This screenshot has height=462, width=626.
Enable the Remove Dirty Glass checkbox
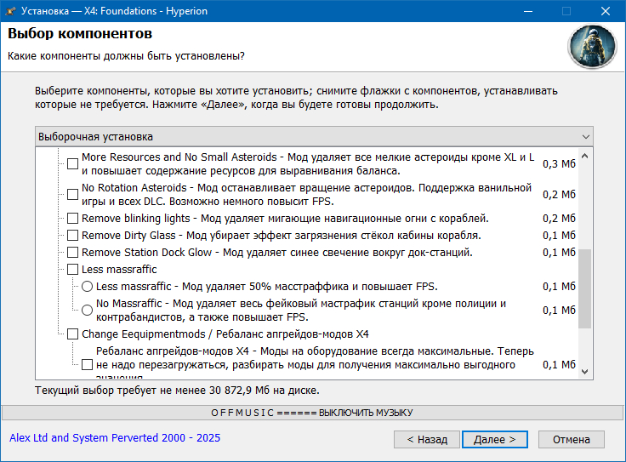click(x=72, y=235)
